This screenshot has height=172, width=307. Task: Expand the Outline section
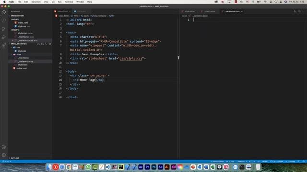pos(15,158)
